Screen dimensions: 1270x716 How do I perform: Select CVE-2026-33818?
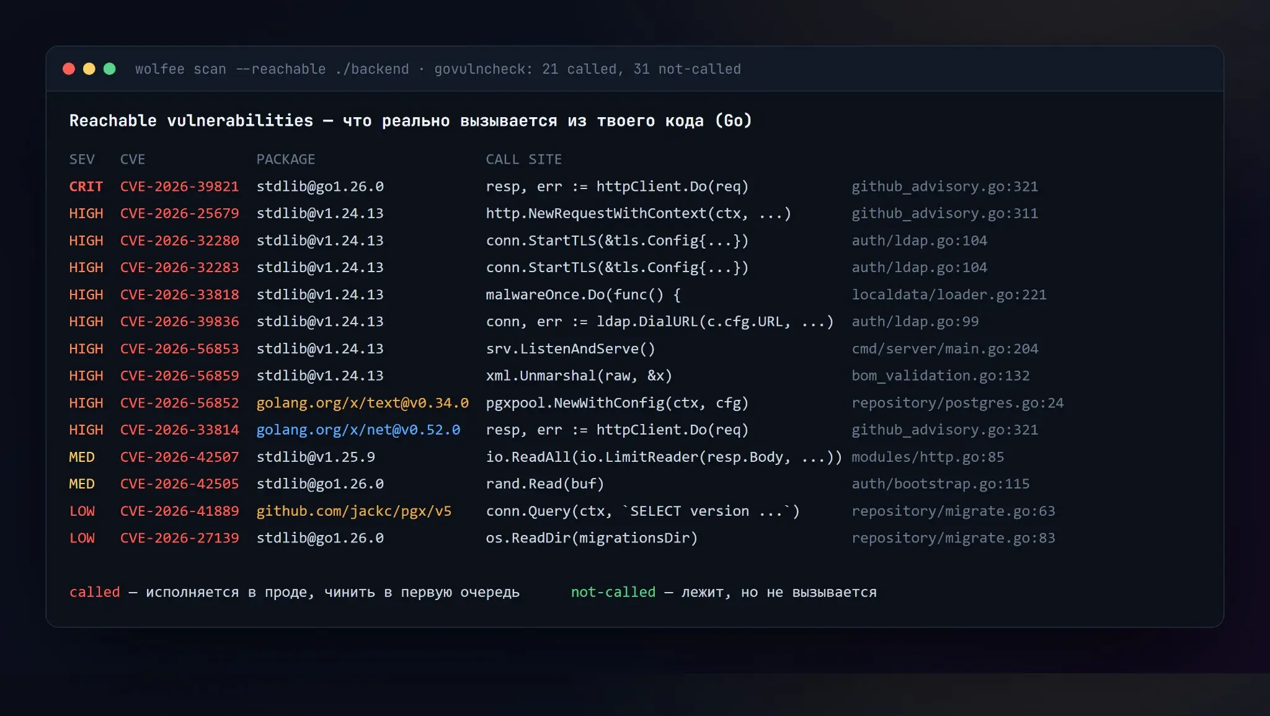(180, 294)
